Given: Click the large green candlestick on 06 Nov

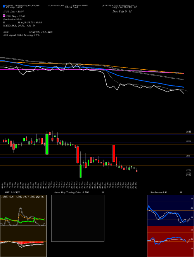Looking at the screenshot, I should click(x=47, y=144).
